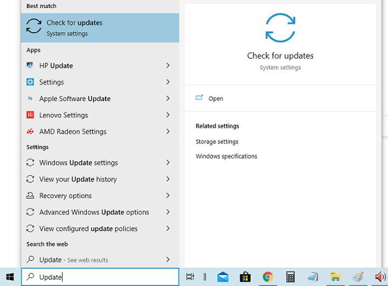Select the Windows Update settings entry
The image size is (388, 286).
point(100,162)
